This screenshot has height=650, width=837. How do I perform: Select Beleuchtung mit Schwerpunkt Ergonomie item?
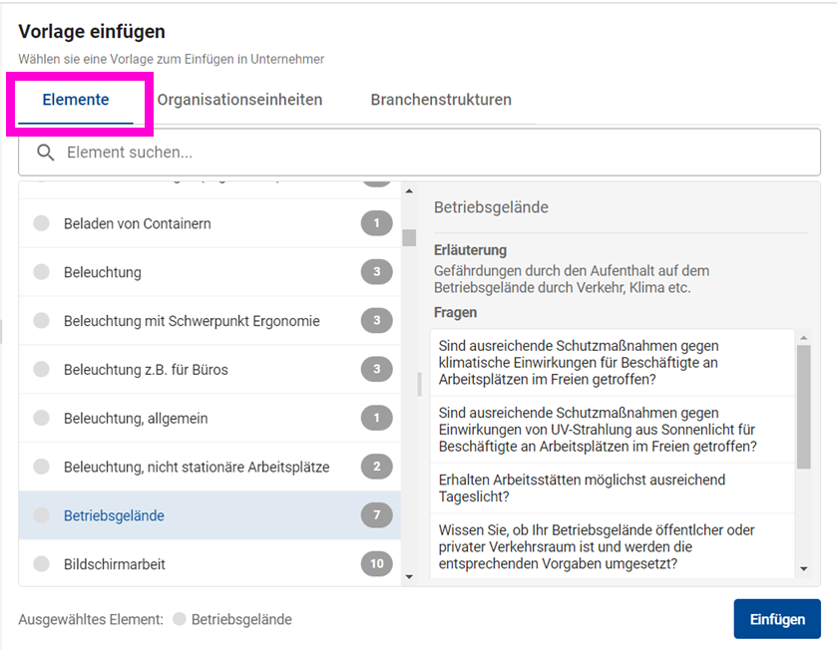point(192,321)
